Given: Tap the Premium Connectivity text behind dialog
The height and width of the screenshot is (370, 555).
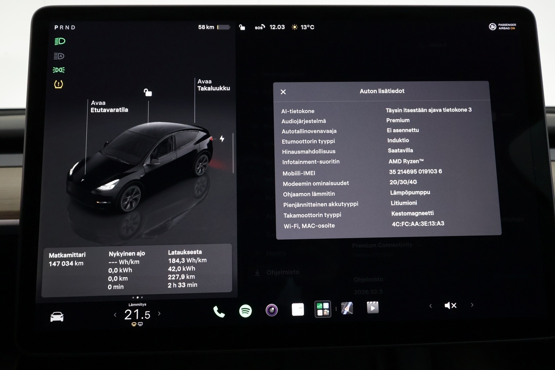Looking at the screenshot, I should click(x=382, y=245).
